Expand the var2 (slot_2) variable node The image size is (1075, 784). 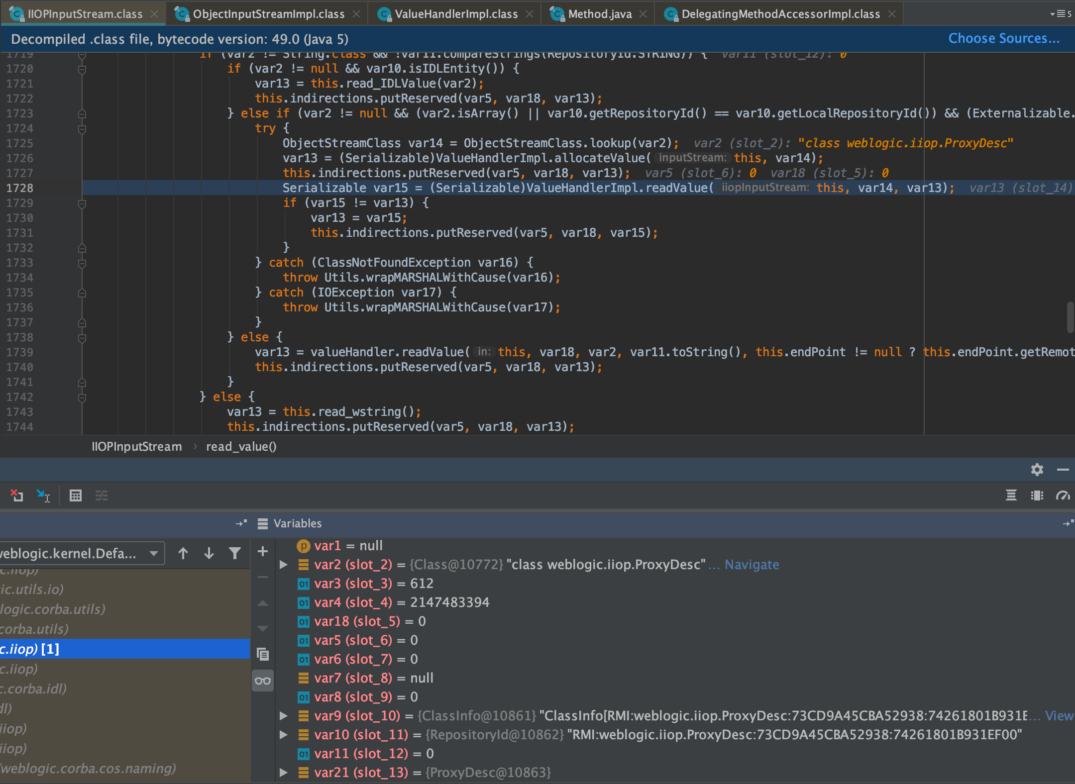point(284,564)
